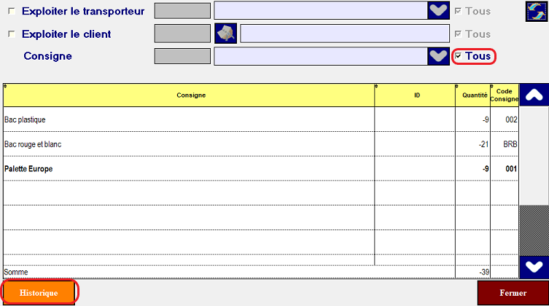The image size is (549, 306).
Task: Click the refresh icon in top-right corner
Action: 537,12
